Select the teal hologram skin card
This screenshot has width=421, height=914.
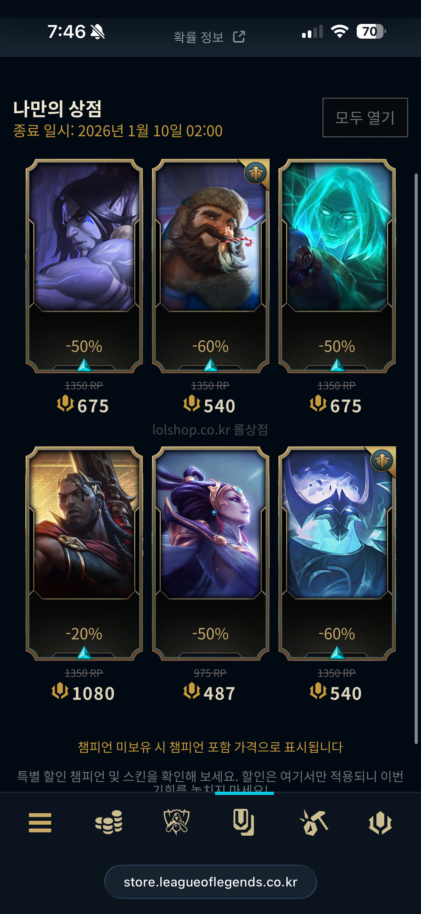click(337, 266)
